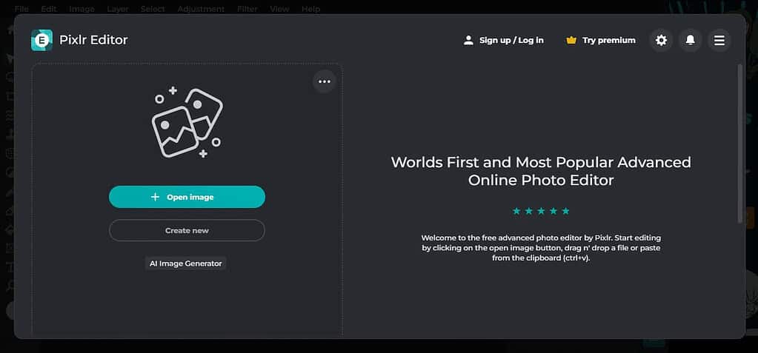Click the Worlds First and Most Popular headline

coord(541,171)
